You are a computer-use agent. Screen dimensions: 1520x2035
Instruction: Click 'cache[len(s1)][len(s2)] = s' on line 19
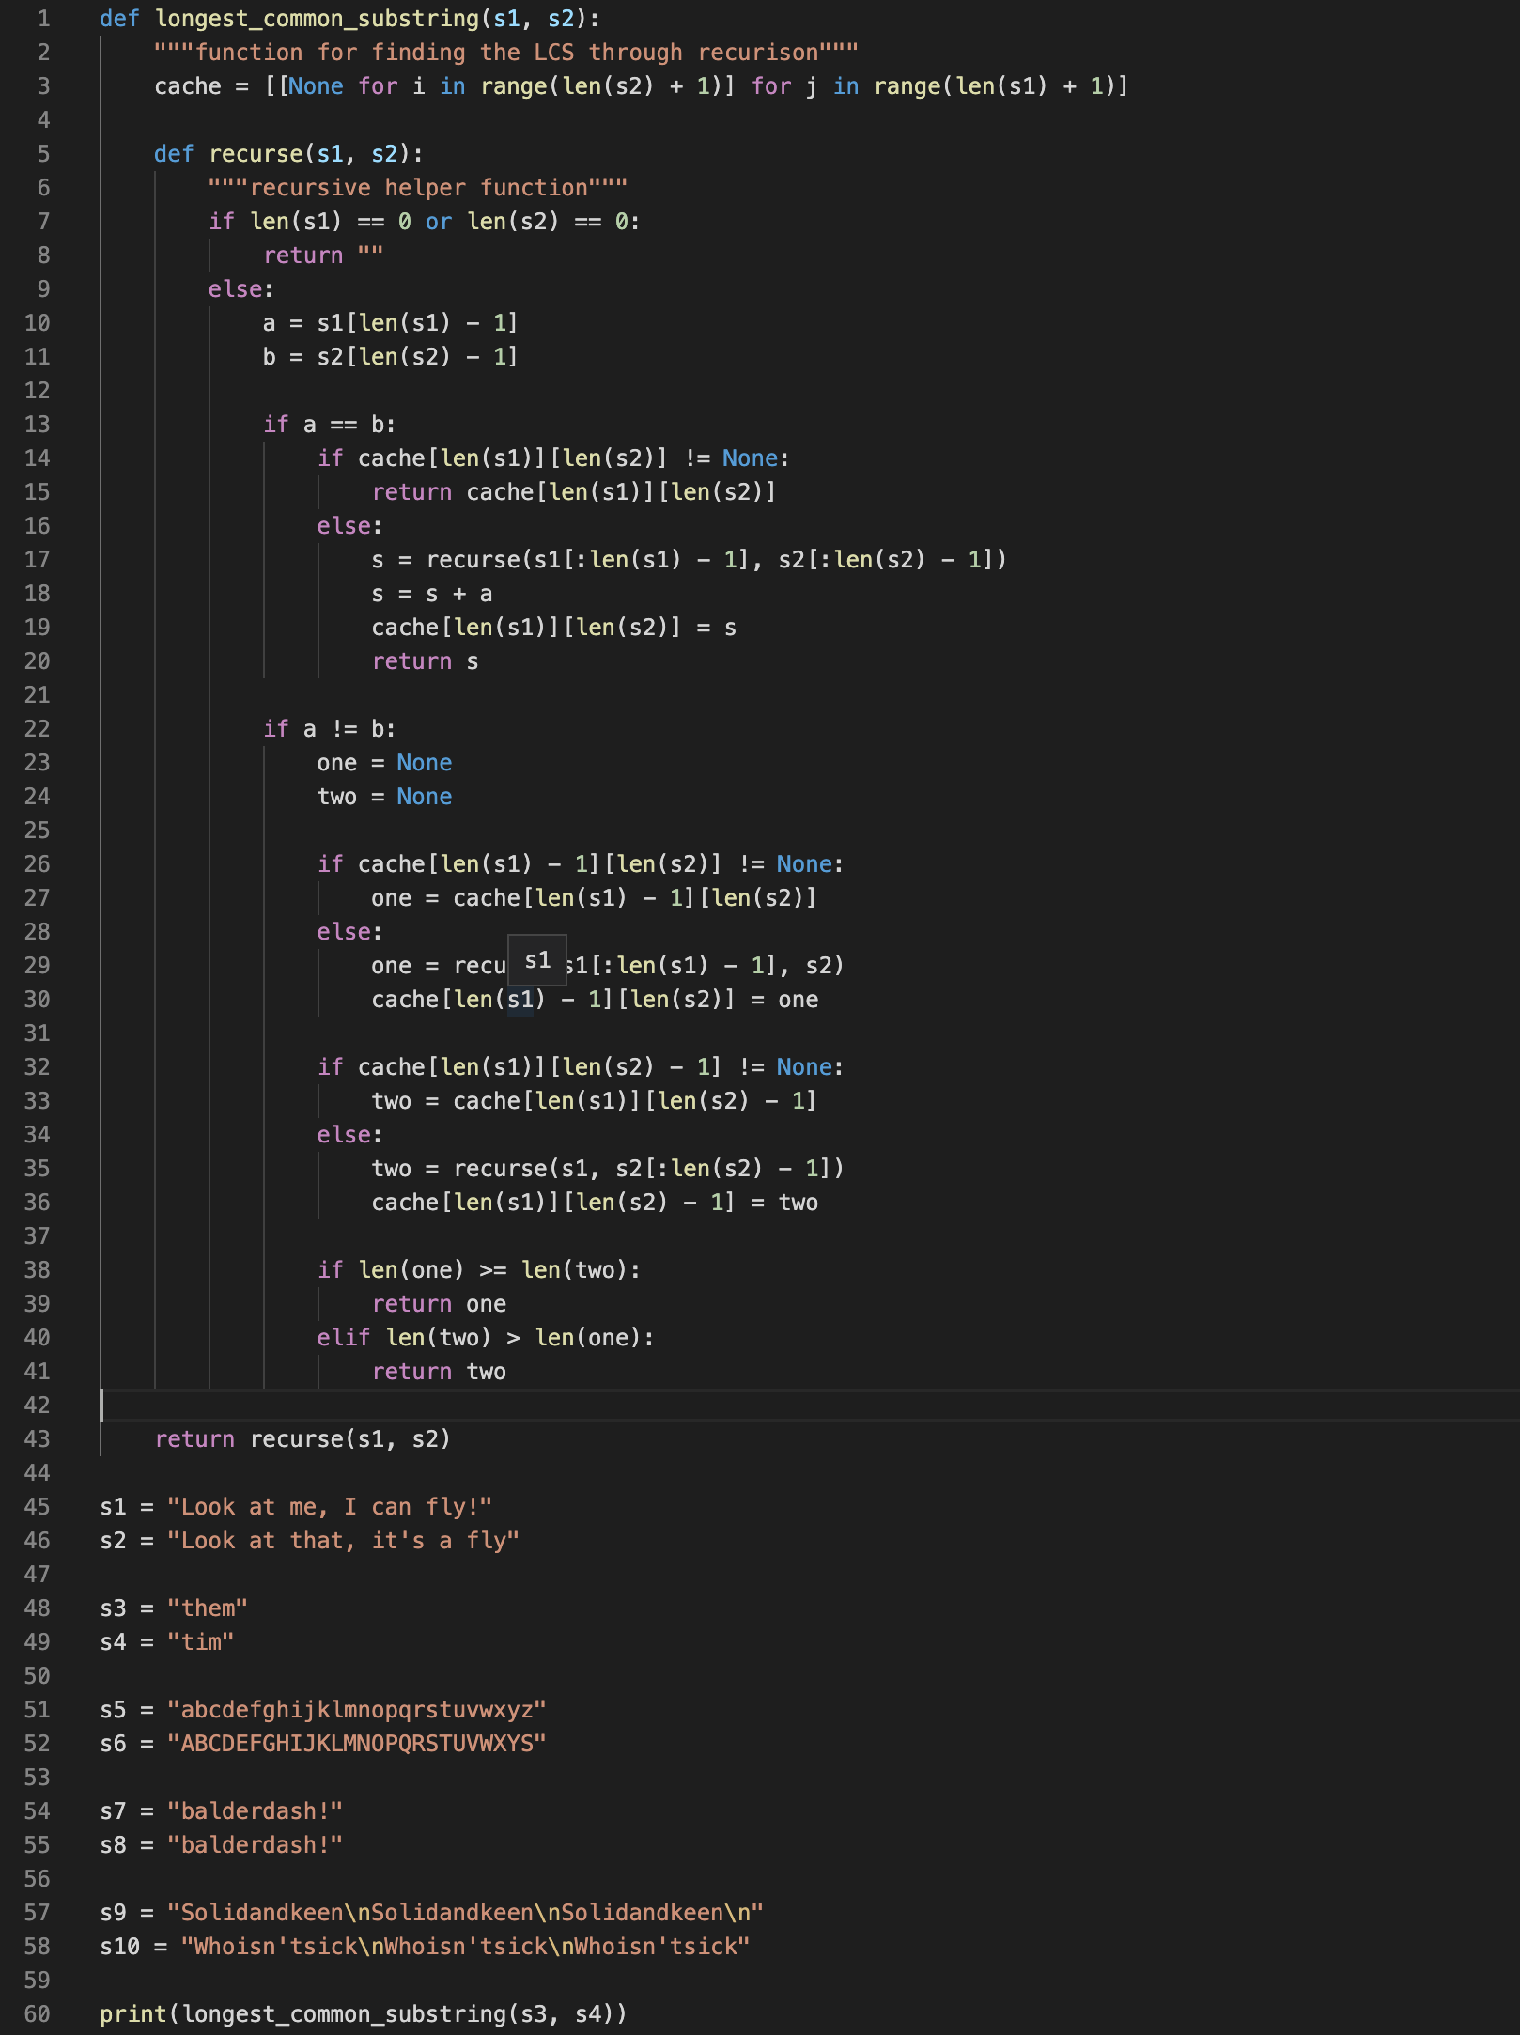(554, 628)
